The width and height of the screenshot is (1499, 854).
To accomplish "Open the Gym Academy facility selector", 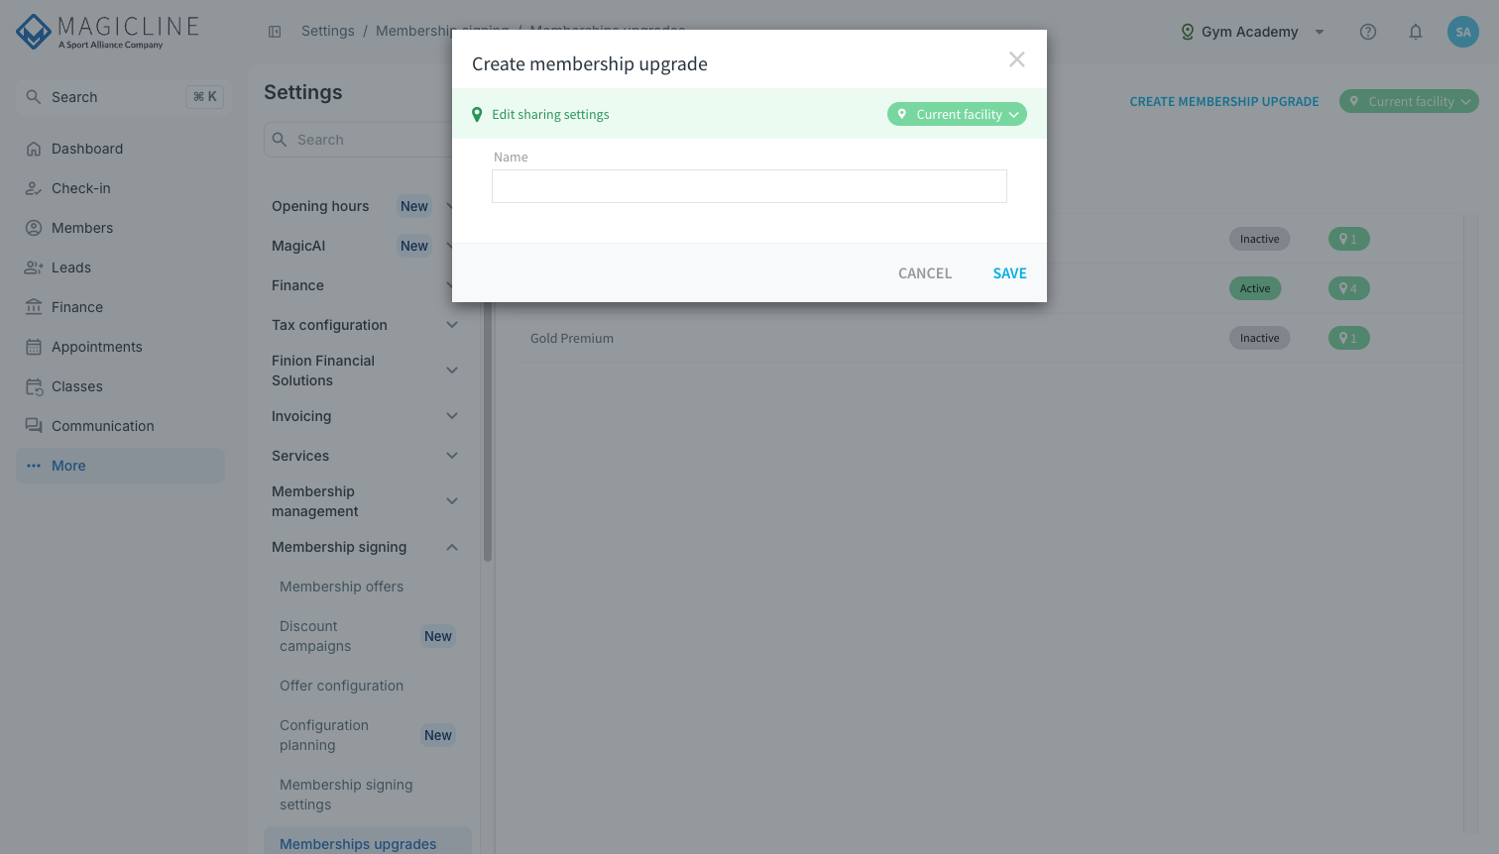I will (x=1252, y=32).
